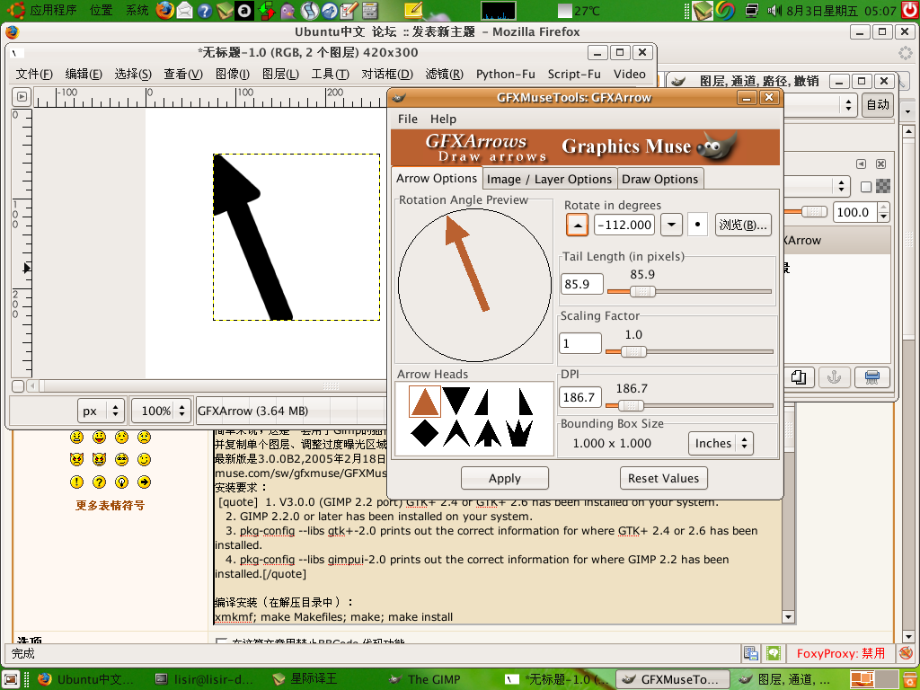This screenshot has height=690, width=920.
Task: Open the 滤镜(R) menu in GIMP
Action: tap(444, 74)
